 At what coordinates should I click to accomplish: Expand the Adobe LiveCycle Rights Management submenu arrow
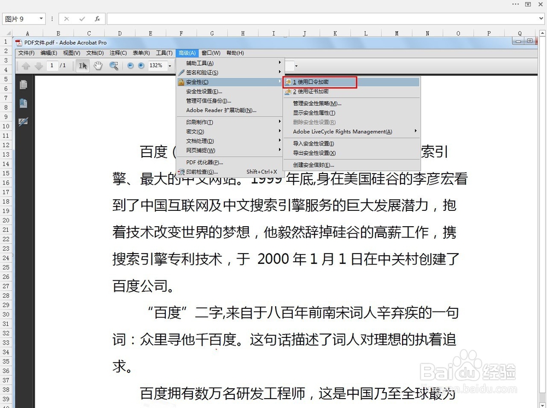(x=415, y=131)
